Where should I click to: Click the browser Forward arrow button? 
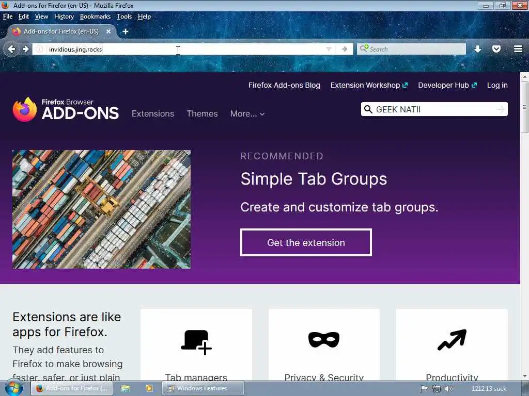[x=26, y=49]
